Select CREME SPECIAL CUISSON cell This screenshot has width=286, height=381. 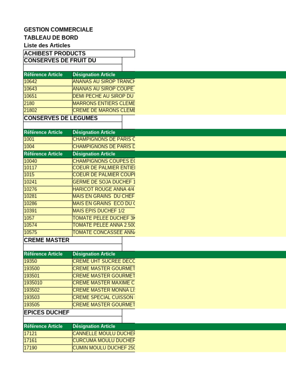104,298
